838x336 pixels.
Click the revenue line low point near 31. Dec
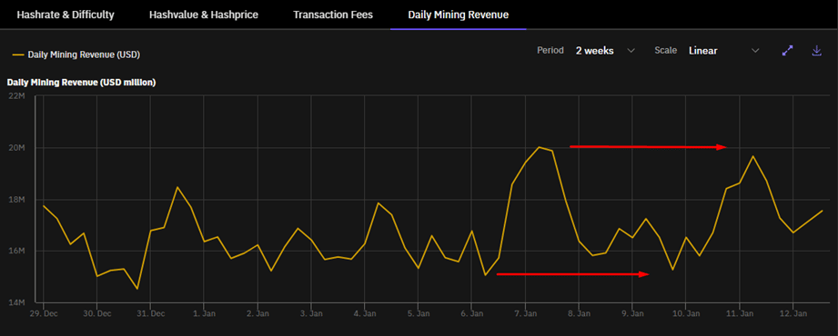pos(137,289)
